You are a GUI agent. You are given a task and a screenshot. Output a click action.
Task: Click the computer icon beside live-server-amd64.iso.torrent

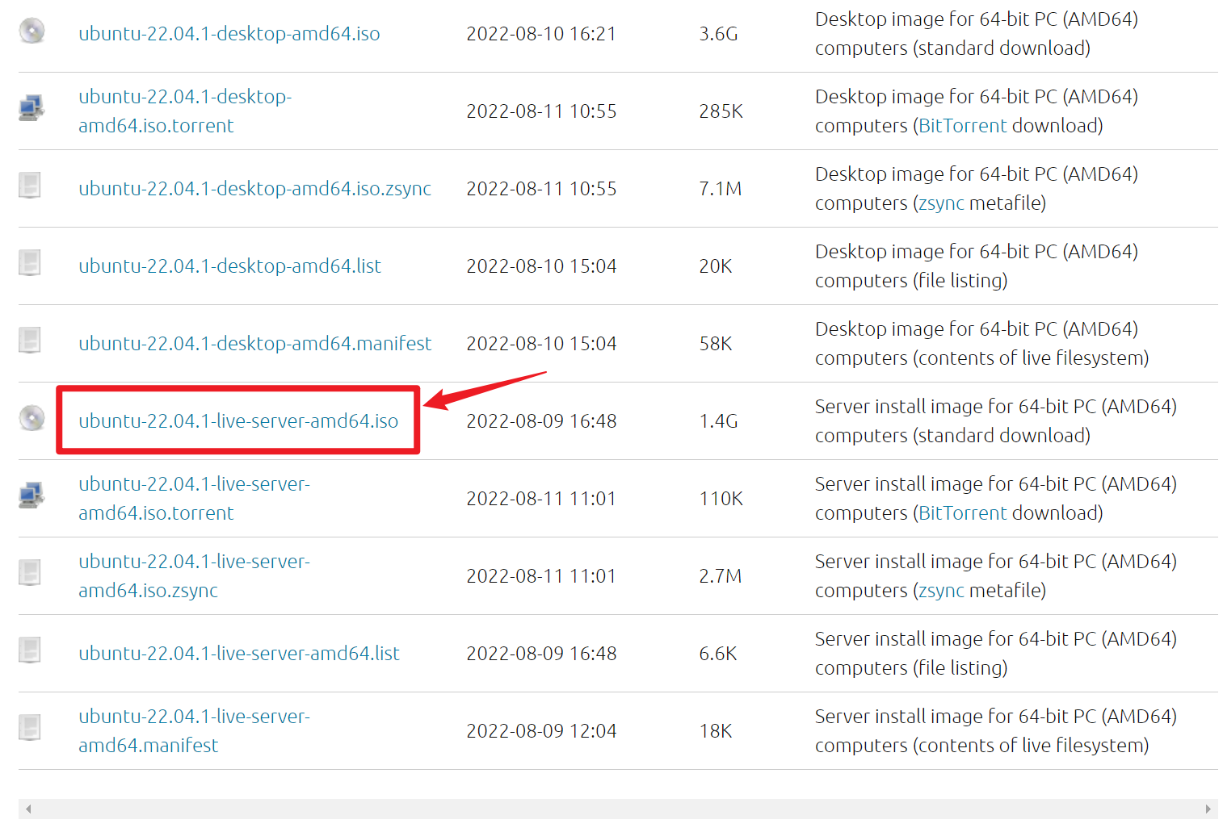tap(32, 496)
